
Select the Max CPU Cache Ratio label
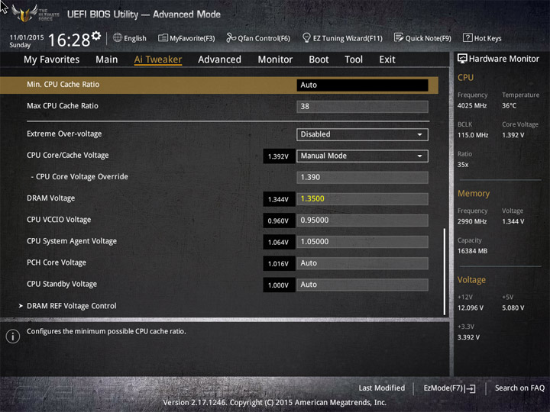click(x=63, y=106)
